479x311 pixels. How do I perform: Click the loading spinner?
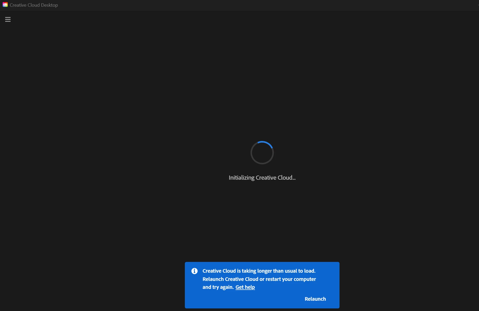click(262, 153)
